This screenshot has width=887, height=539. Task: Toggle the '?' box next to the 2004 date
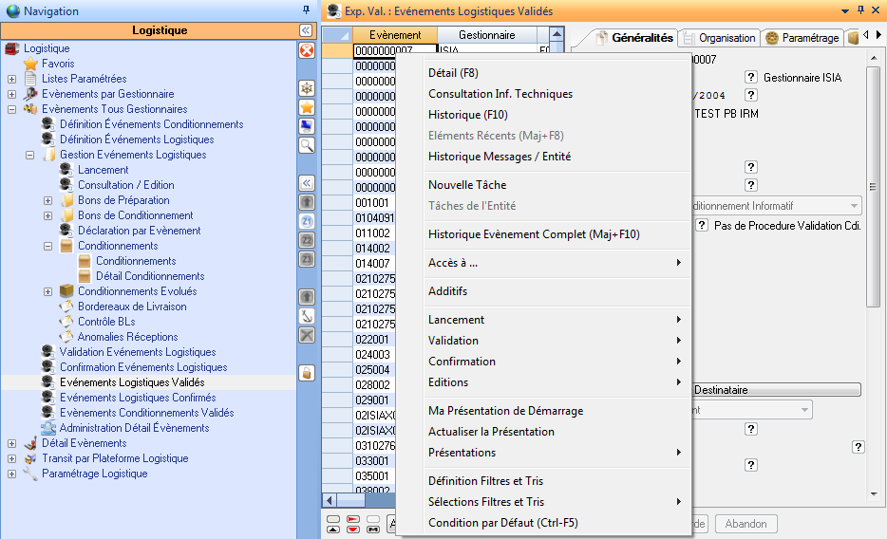[750, 95]
